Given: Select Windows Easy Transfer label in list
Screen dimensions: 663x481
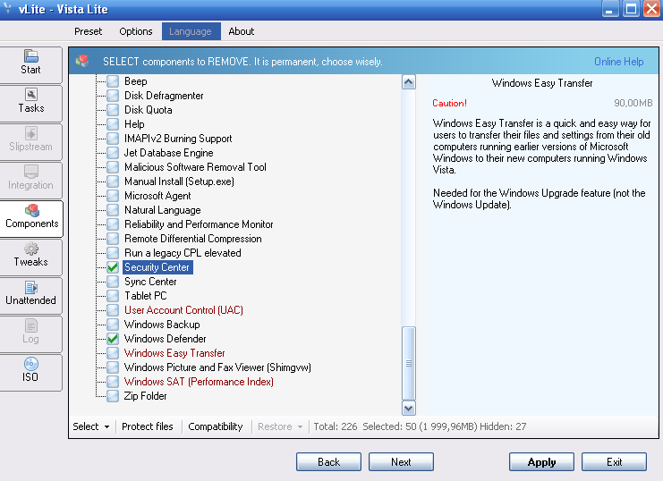Looking at the screenshot, I should coord(174,353).
